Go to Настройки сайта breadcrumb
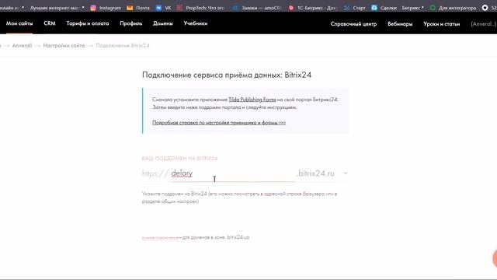 (x=64, y=46)
